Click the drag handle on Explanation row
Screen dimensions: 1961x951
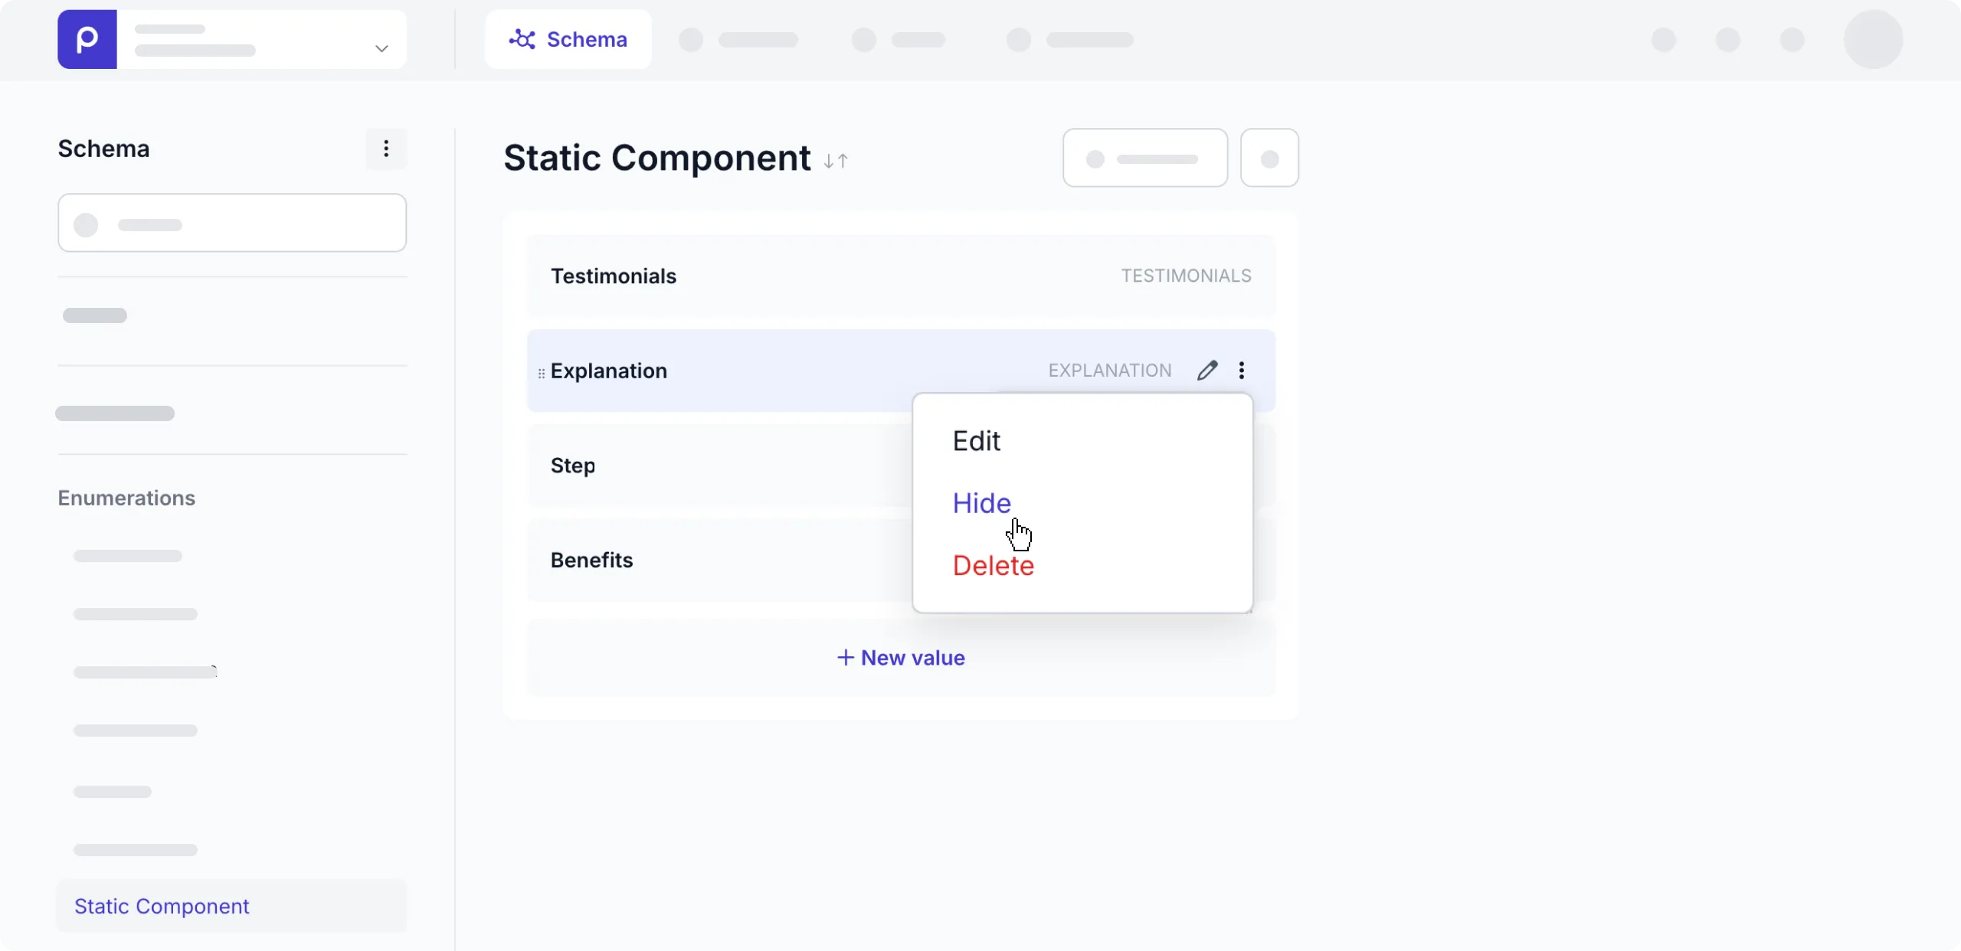pos(540,372)
